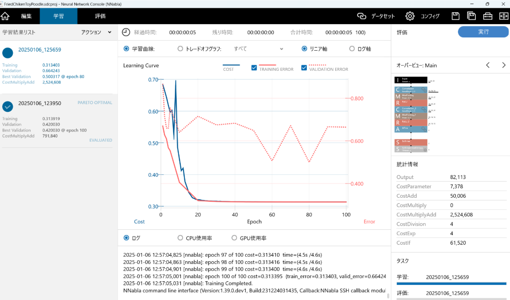Click Best Validation 0.500317 @ epoch 80
Viewport: 510px width, 300px height.
[x=63, y=77]
